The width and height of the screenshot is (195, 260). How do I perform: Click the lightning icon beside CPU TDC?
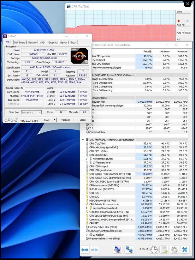point(87,193)
